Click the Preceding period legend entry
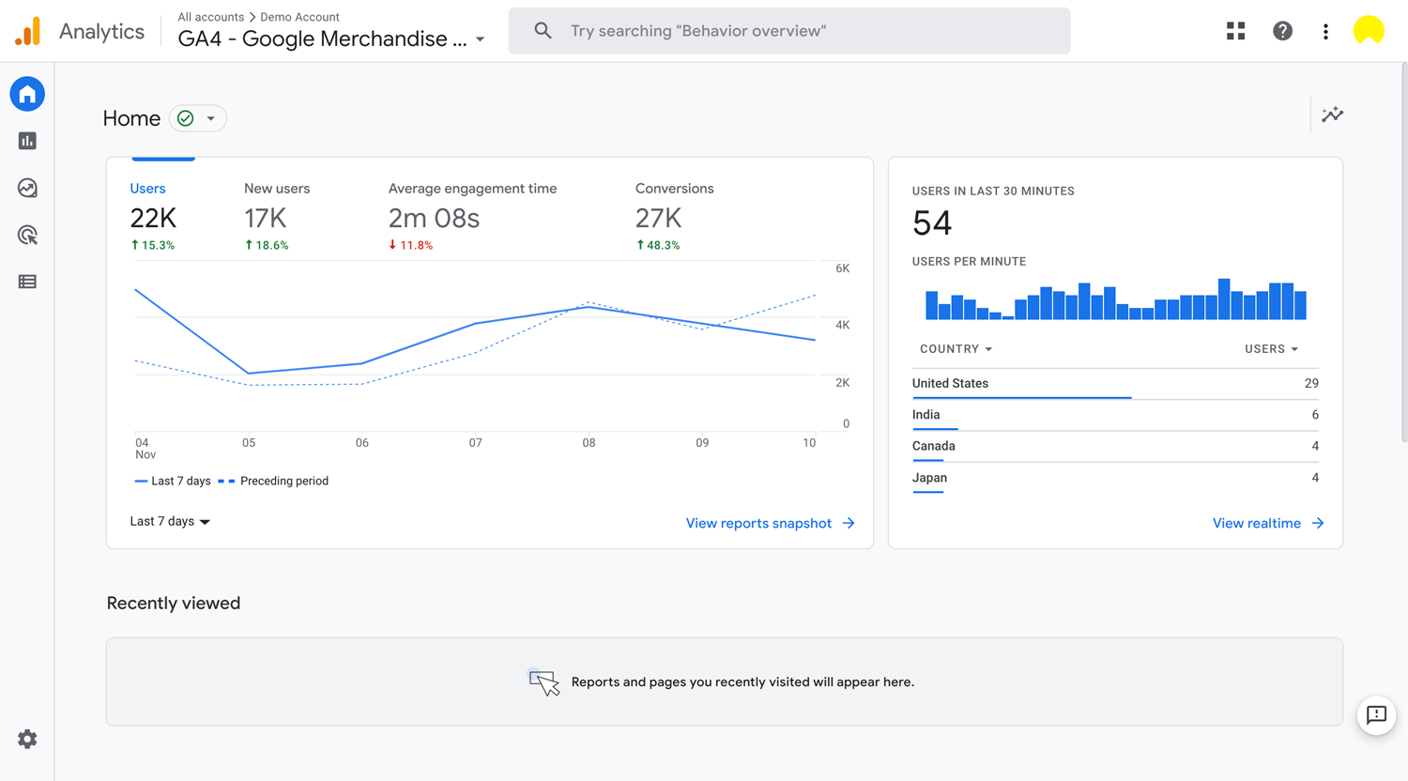The height and width of the screenshot is (781, 1408). [x=273, y=481]
